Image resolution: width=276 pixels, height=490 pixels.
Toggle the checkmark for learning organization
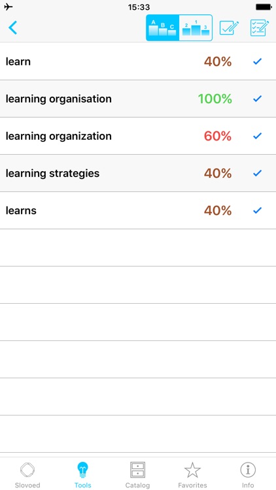pyautogui.click(x=257, y=136)
